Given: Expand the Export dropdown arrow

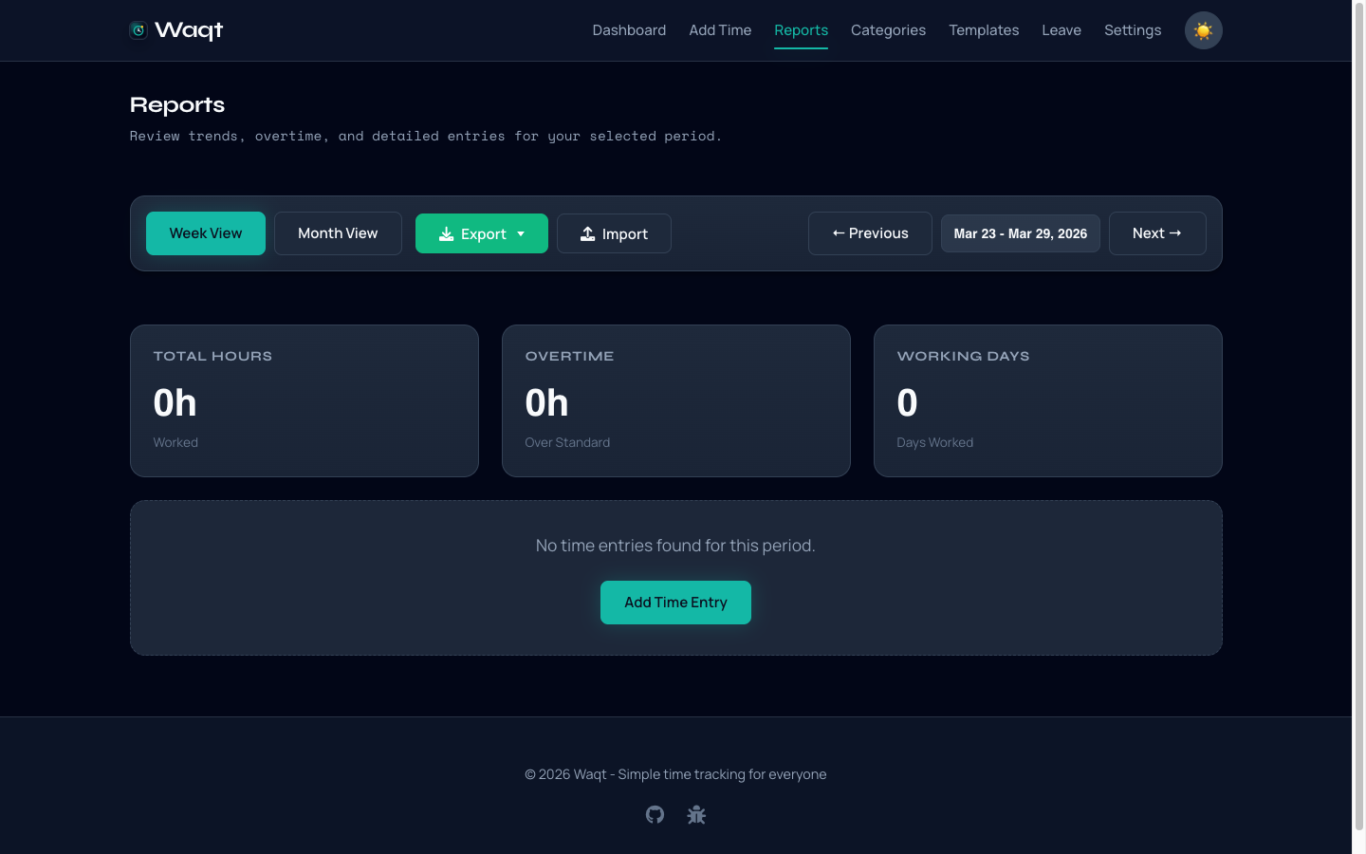Looking at the screenshot, I should tap(521, 233).
